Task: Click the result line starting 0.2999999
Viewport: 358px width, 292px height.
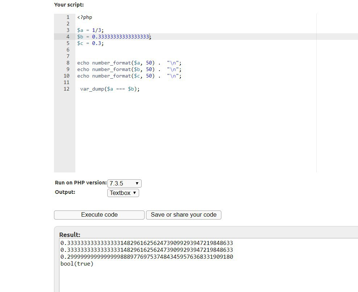Action: click(x=147, y=257)
